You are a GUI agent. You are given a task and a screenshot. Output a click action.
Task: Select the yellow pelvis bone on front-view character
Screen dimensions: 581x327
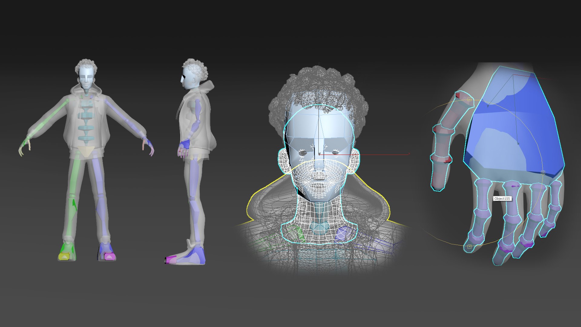[x=86, y=151]
